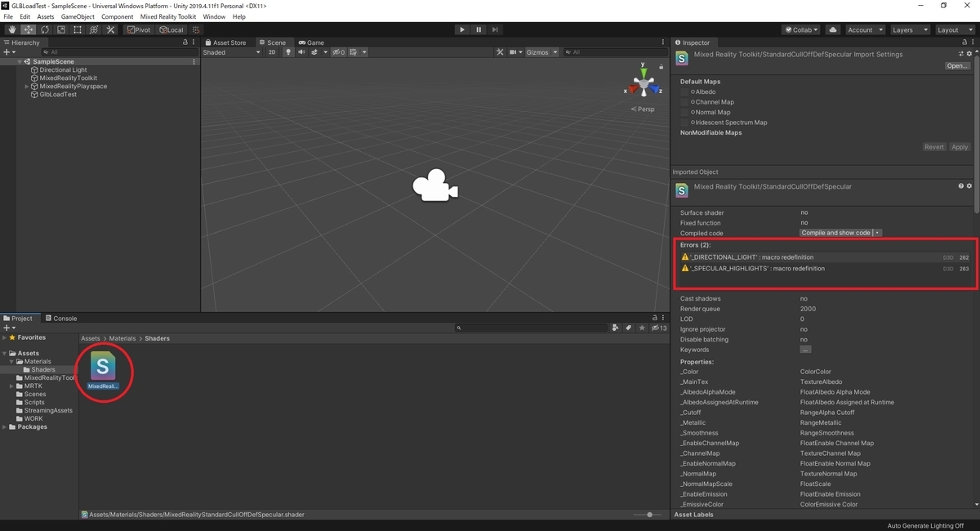Click the Play button
Screen dimensions: 980x531
[x=461, y=30]
